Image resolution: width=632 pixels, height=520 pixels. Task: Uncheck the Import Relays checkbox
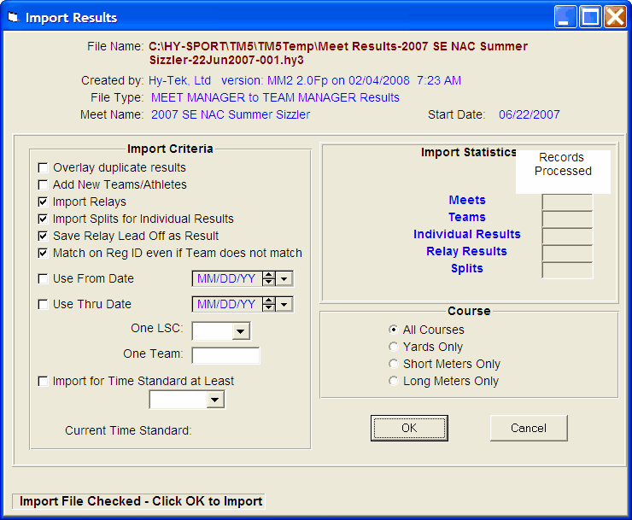coord(44,202)
